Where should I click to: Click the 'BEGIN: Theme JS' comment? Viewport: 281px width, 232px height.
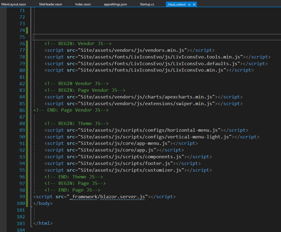[76, 123]
